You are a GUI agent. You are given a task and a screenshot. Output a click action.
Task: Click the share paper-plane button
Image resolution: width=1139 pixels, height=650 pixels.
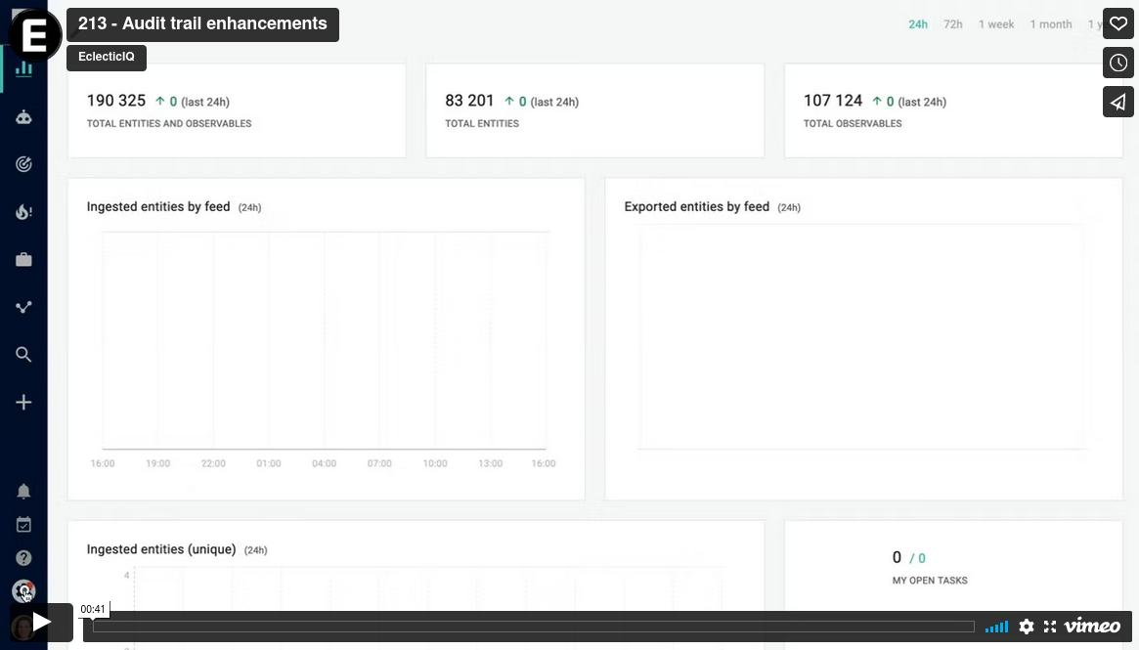pyautogui.click(x=1117, y=102)
